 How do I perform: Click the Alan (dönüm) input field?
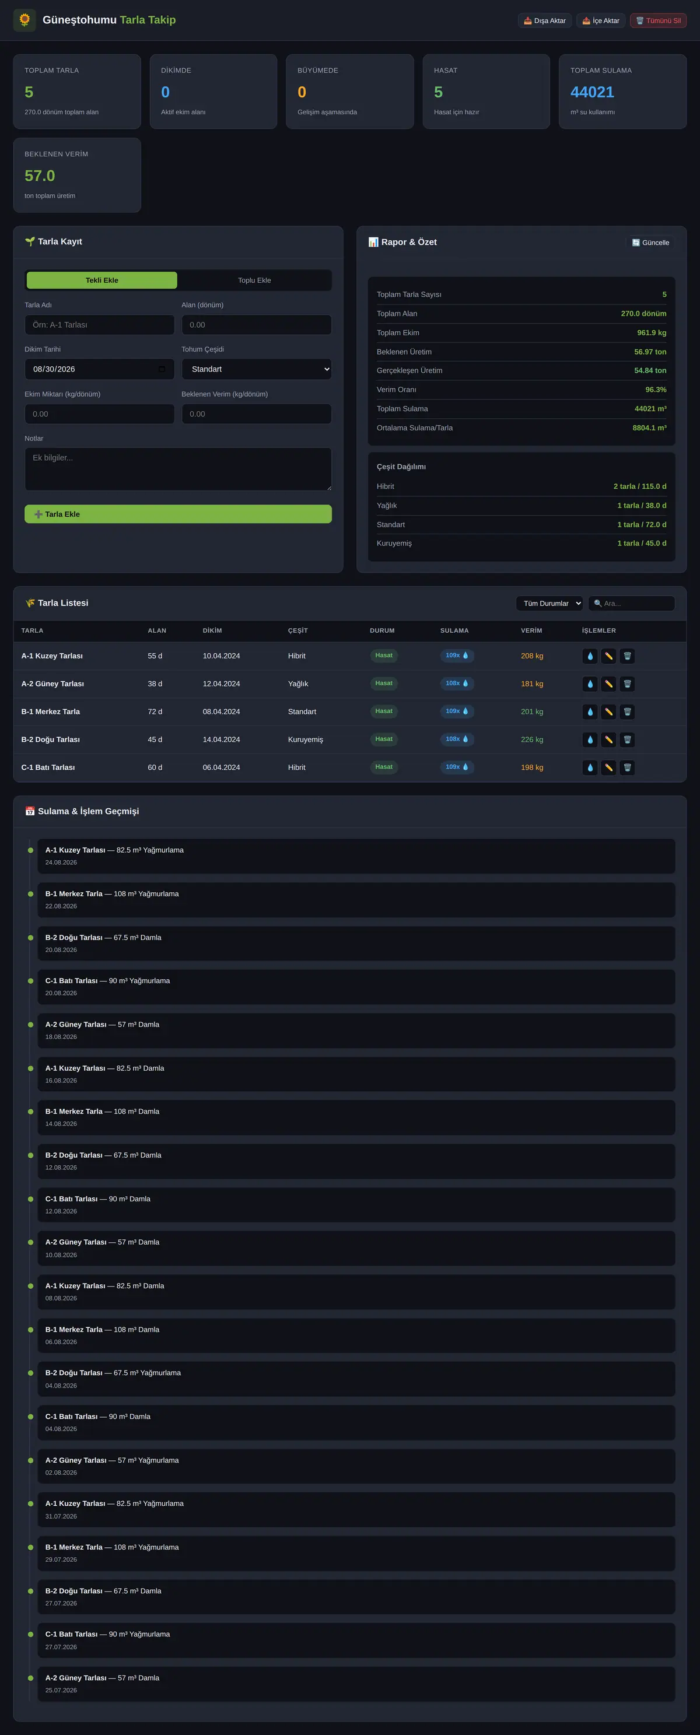coord(257,325)
